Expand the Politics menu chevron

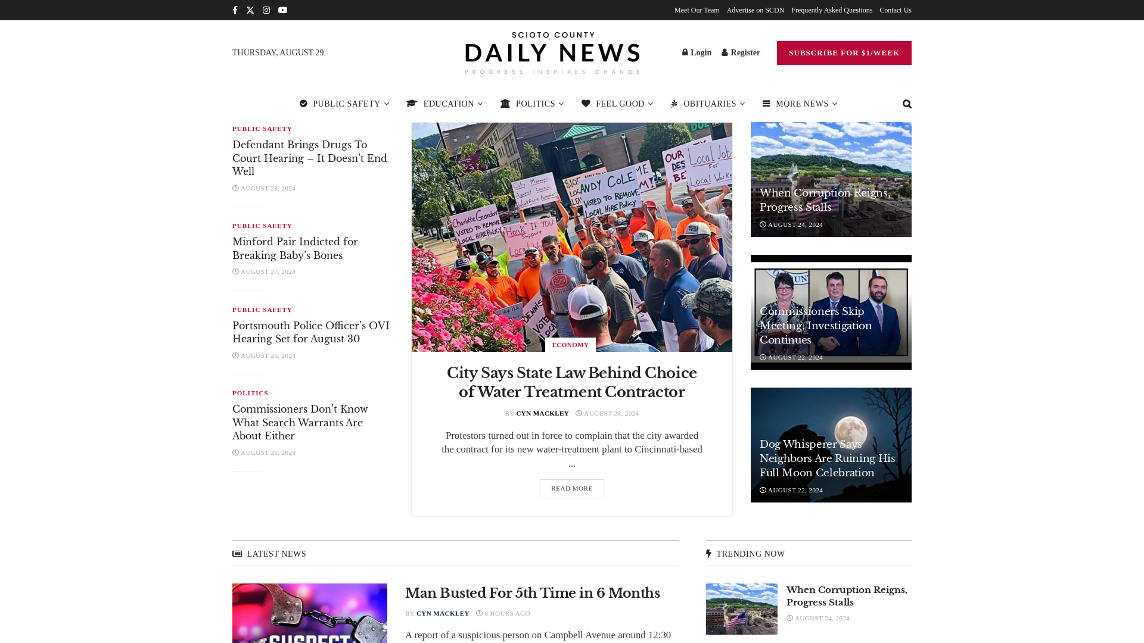(561, 104)
